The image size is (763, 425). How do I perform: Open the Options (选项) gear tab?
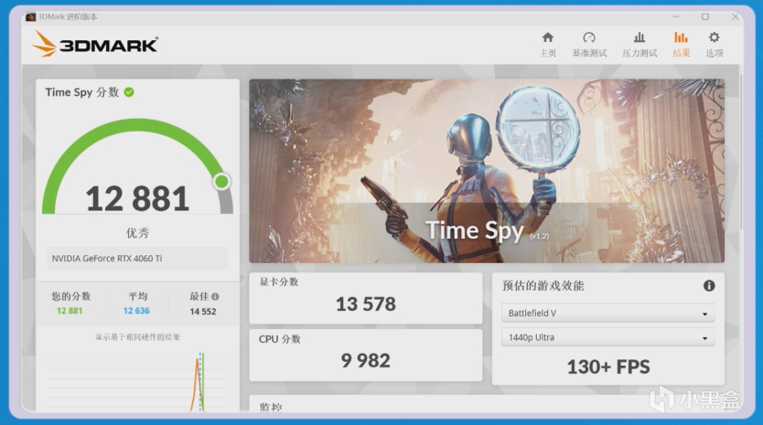pos(714,44)
